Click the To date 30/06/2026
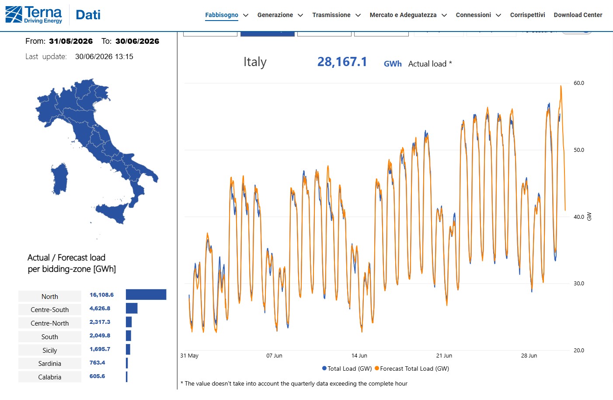Image resolution: width=613 pixels, height=400 pixels. [x=137, y=41]
